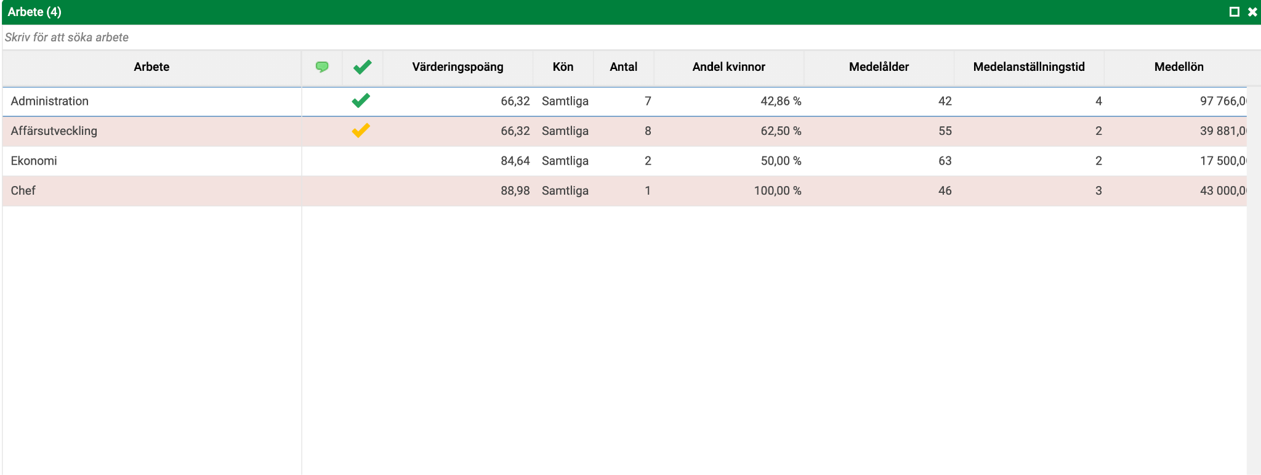The height and width of the screenshot is (475, 1261).
Task: Sort by Medelålder column header
Action: pos(879,67)
